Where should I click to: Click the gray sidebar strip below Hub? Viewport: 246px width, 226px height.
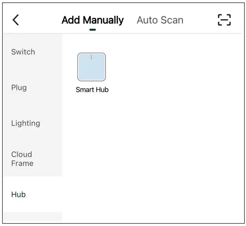(33, 217)
